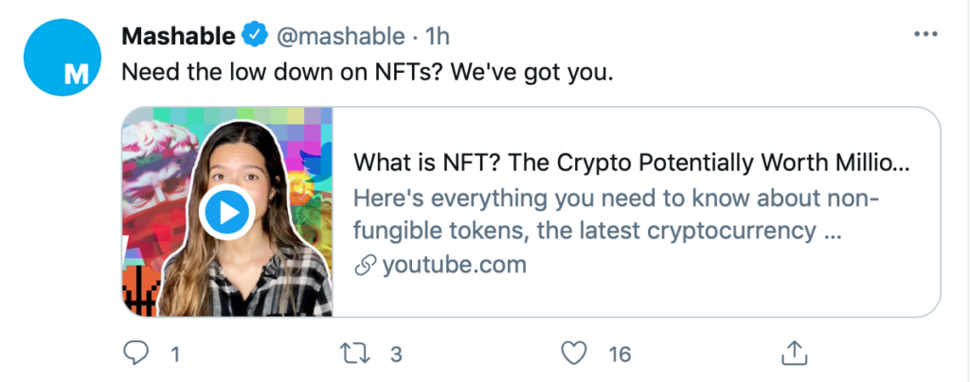
Task: Click the card description about non-fungible tokens
Action: [616, 215]
